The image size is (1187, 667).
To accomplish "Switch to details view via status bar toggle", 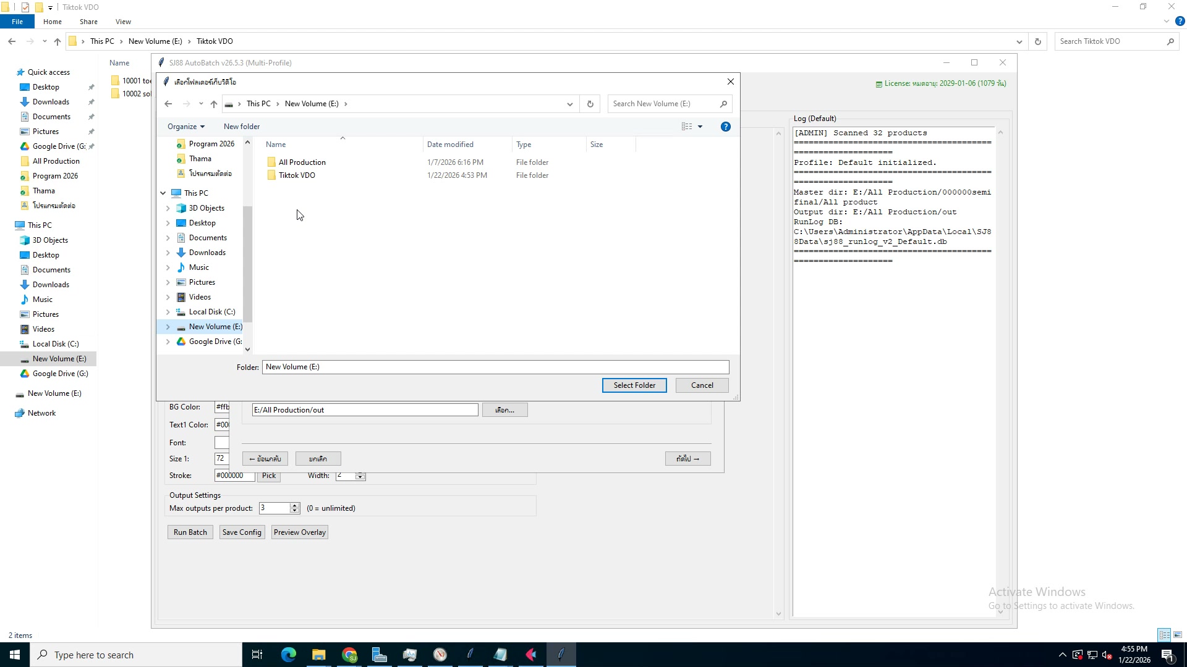I will pos(1165,635).
